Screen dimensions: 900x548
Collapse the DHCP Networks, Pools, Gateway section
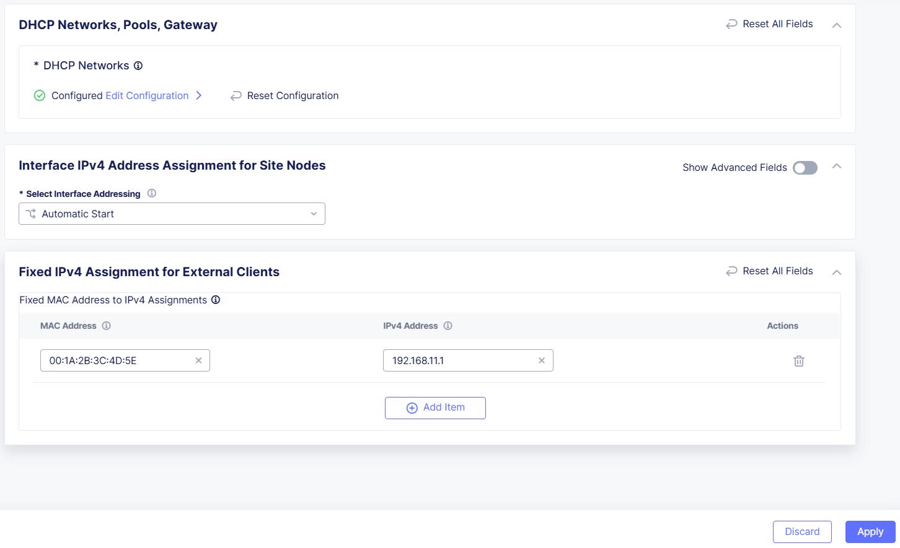tap(836, 26)
